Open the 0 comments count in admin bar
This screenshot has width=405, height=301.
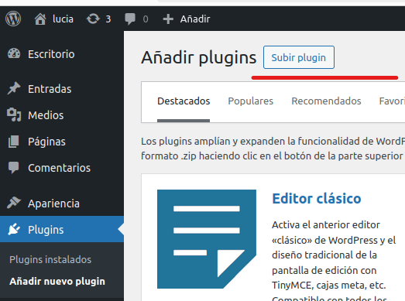coord(146,19)
